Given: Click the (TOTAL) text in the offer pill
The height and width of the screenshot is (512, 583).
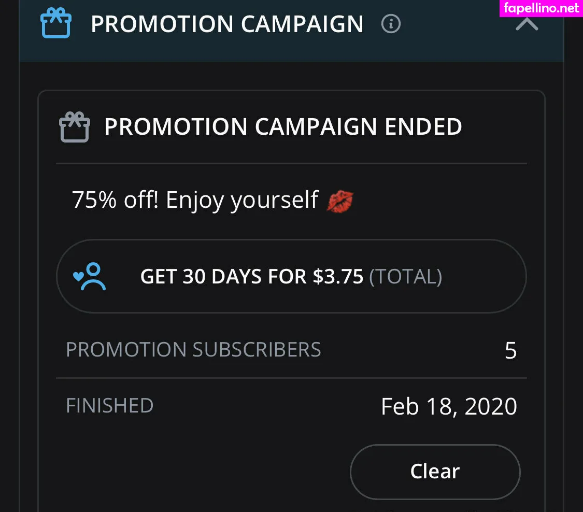Looking at the screenshot, I should (x=405, y=277).
